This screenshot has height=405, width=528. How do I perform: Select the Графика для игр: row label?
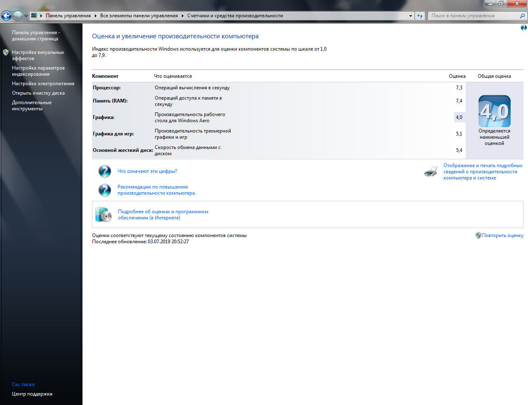pos(113,134)
